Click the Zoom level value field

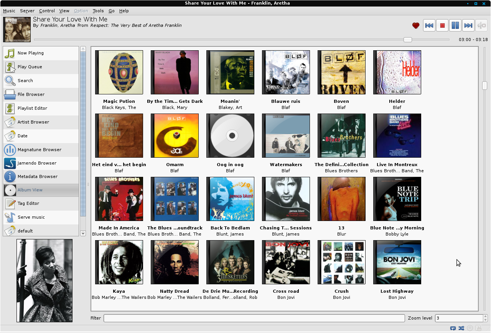point(459,318)
